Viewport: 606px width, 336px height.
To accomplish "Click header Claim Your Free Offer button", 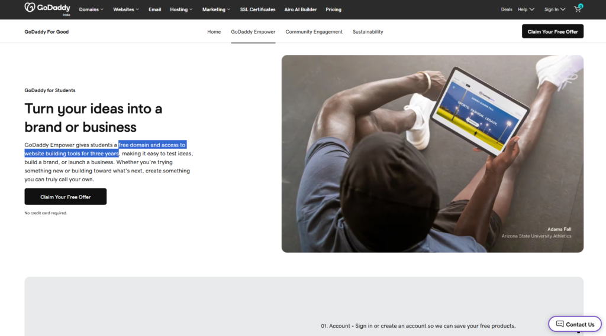I will (552, 32).
